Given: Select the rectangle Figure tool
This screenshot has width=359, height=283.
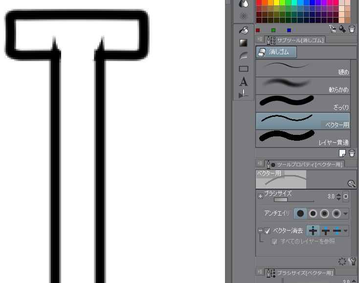Looking at the screenshot, I should 244,68.
